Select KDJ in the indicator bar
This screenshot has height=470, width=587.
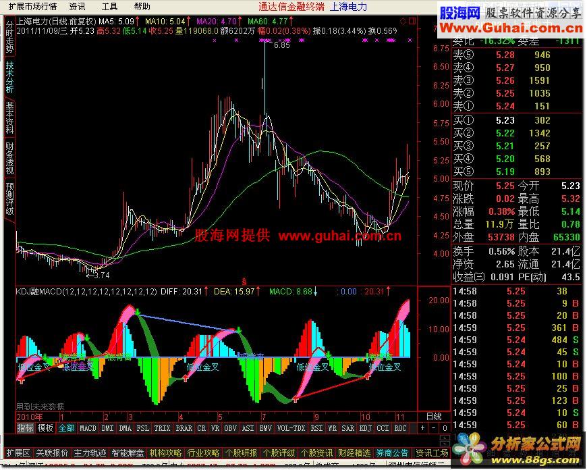coord(366,428)
